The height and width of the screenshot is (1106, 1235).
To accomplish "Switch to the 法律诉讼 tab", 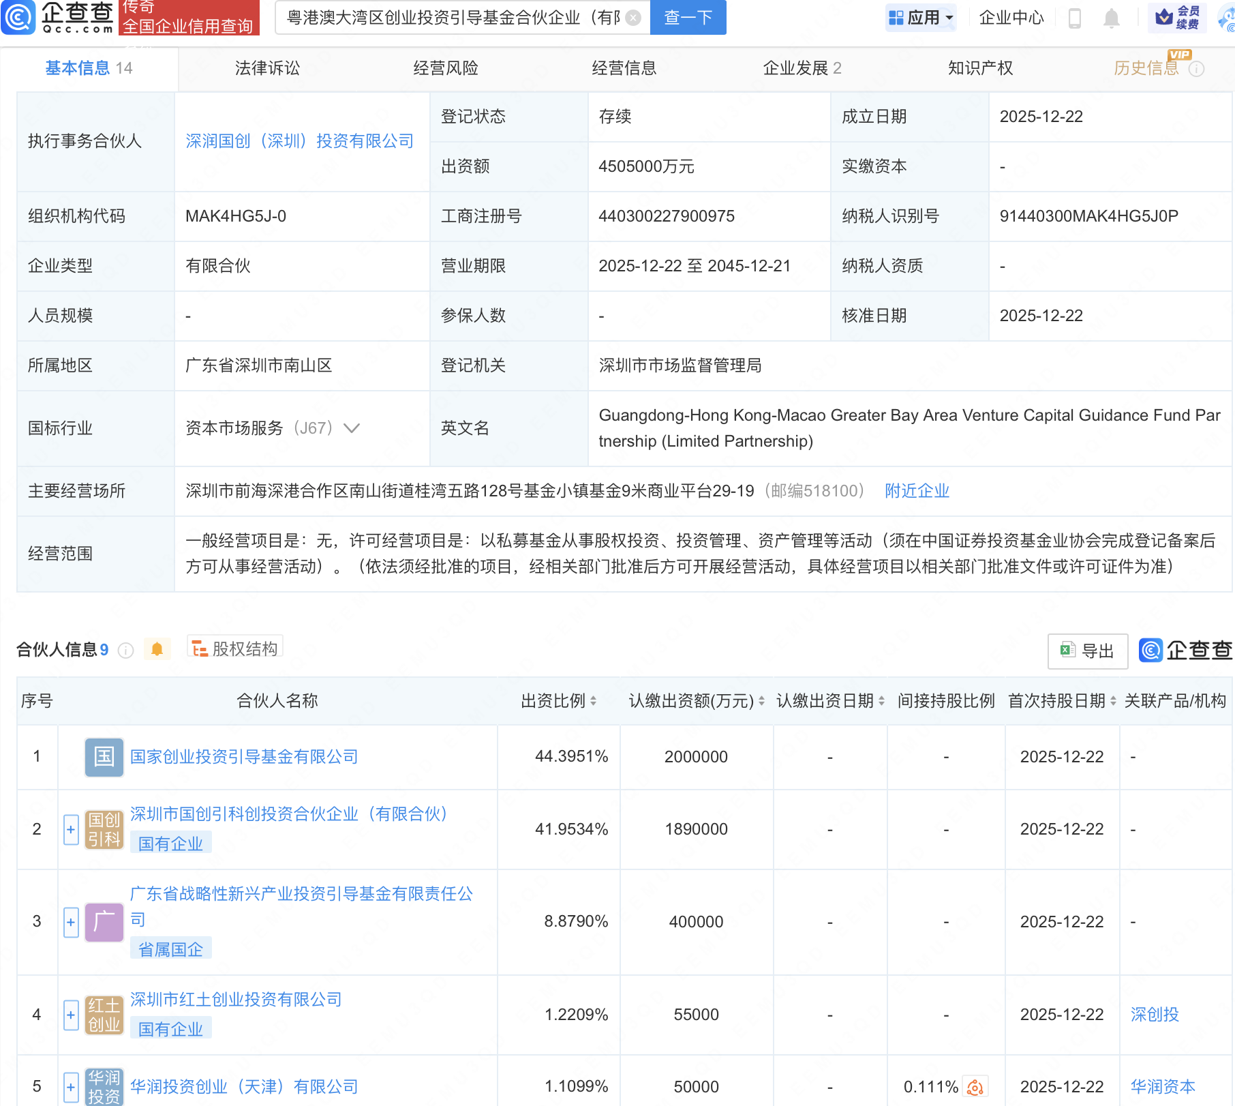I will [x=267, y=68].
